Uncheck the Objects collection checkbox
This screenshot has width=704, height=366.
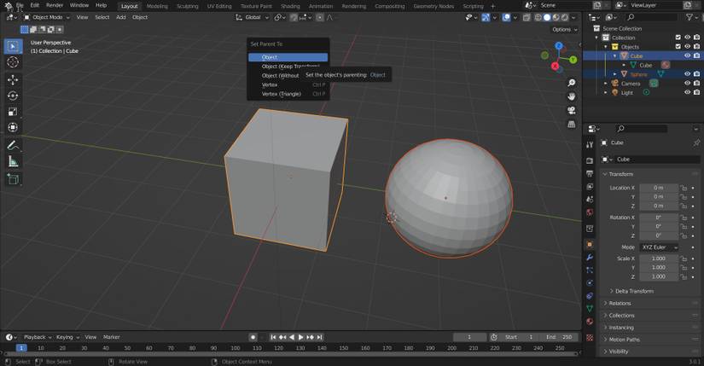678,47
